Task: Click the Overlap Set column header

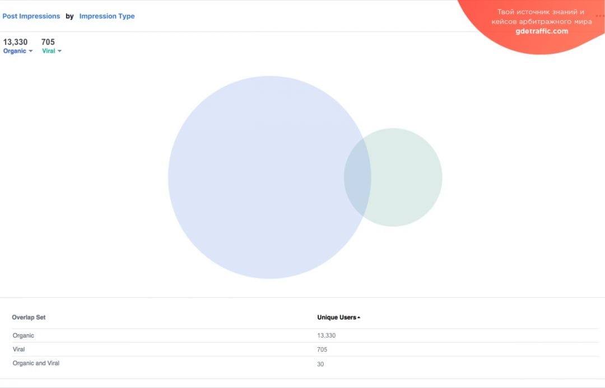Action: tap(29, 317)
